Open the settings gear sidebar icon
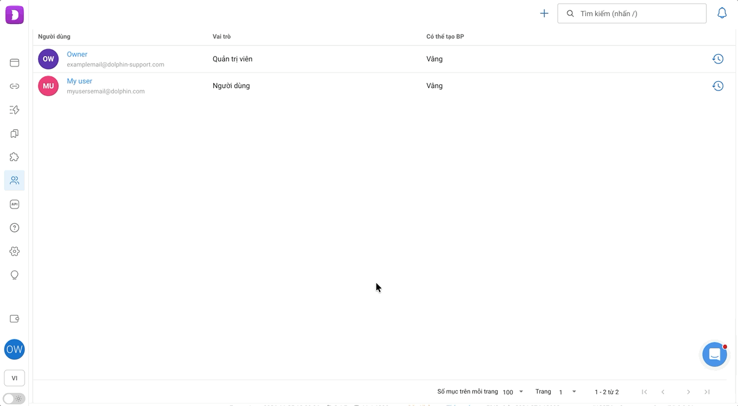738x406 pixels. tap(15, 252)
